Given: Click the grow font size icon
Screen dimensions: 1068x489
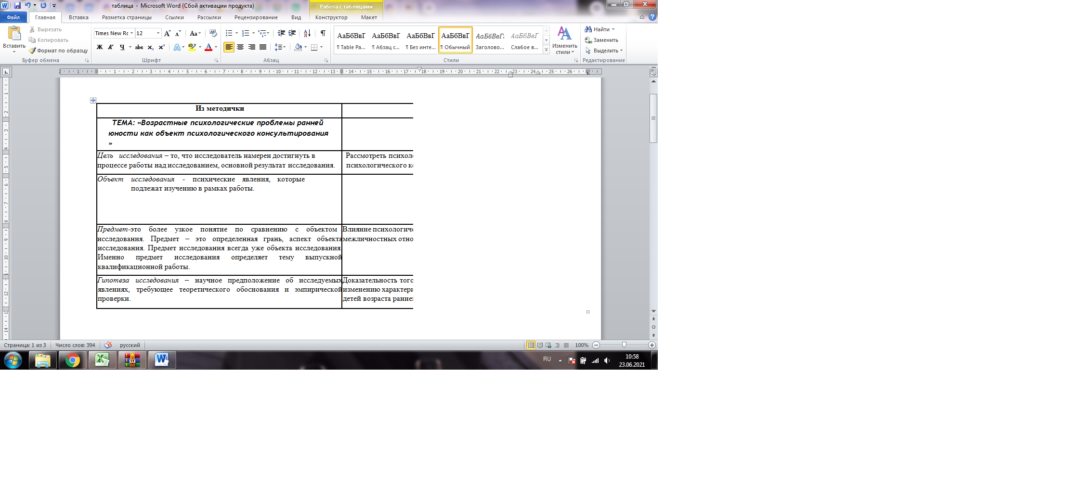Looking at the screenshot, I should 167,33.
